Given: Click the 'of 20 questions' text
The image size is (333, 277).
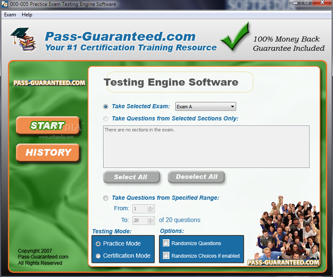Looking at the screenshot, I should [x=180, y=220].
